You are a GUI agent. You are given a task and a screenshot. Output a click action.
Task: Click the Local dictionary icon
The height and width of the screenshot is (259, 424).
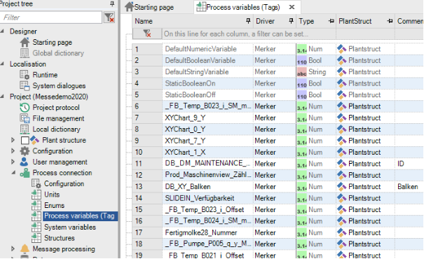(25, 129)
